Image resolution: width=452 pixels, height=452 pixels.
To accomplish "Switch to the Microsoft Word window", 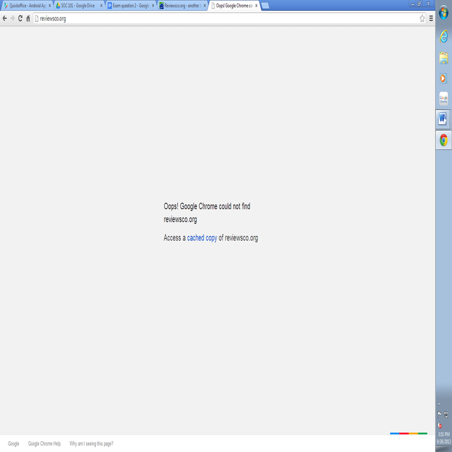I will coord(444,119).
